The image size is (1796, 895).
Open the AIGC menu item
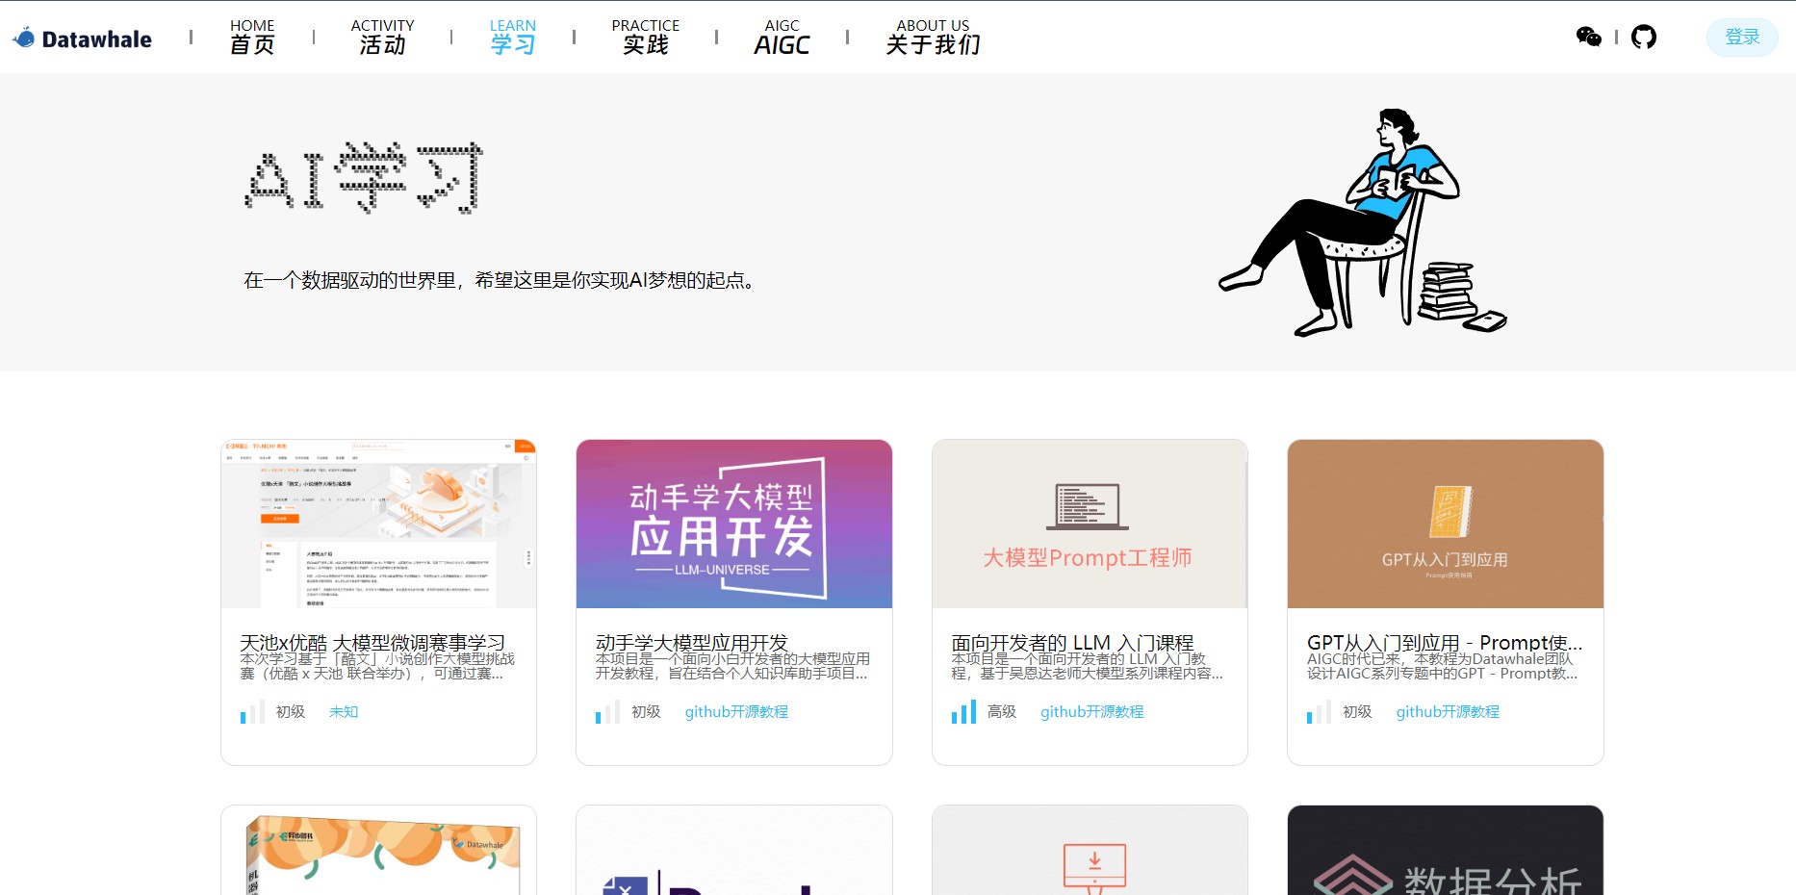tap(782, 37)
